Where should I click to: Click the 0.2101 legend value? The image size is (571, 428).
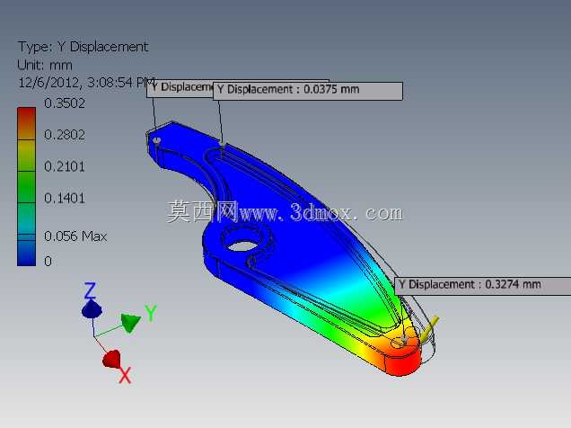coord(65,166)
